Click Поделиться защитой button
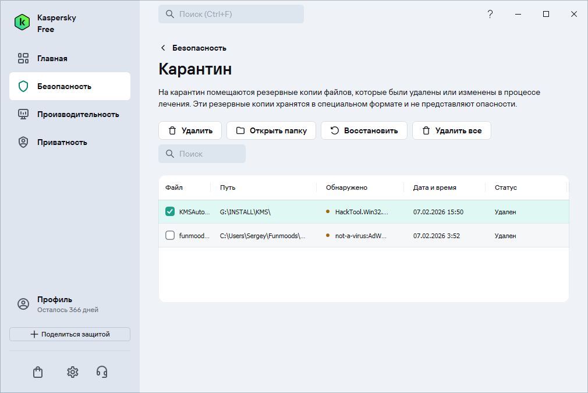Screen dimensions: 588x393 [x=70, y=334]
